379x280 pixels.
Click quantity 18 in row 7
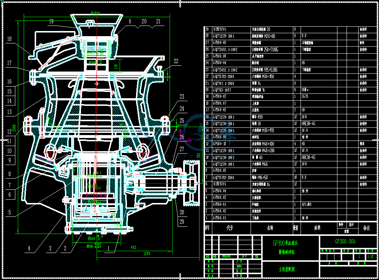pyautogui.click(x=295, y=177)
